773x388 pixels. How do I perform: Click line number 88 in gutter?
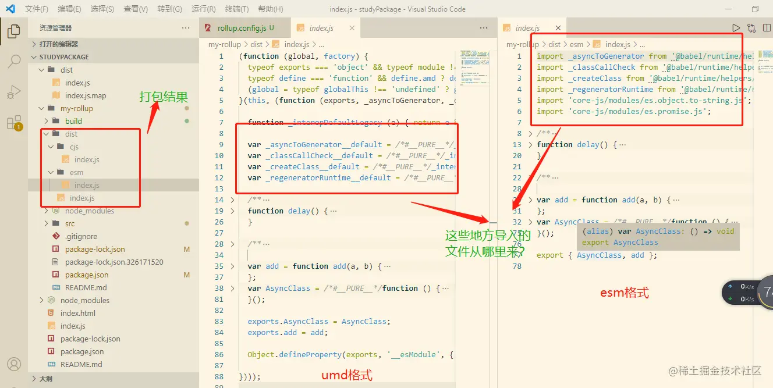click(x=218, y=377)
